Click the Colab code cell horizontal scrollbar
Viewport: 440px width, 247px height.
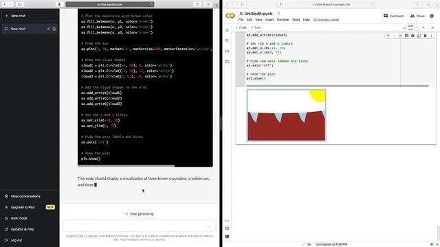[338, 86]
